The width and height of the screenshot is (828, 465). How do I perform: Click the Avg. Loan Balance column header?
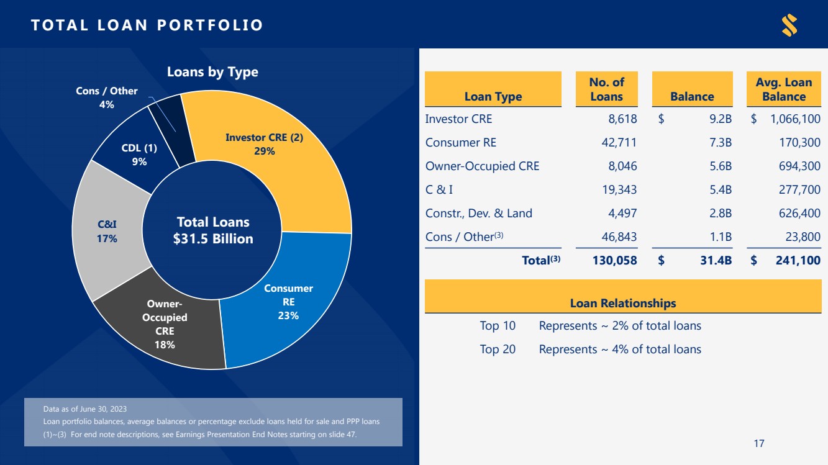[784, 89]
